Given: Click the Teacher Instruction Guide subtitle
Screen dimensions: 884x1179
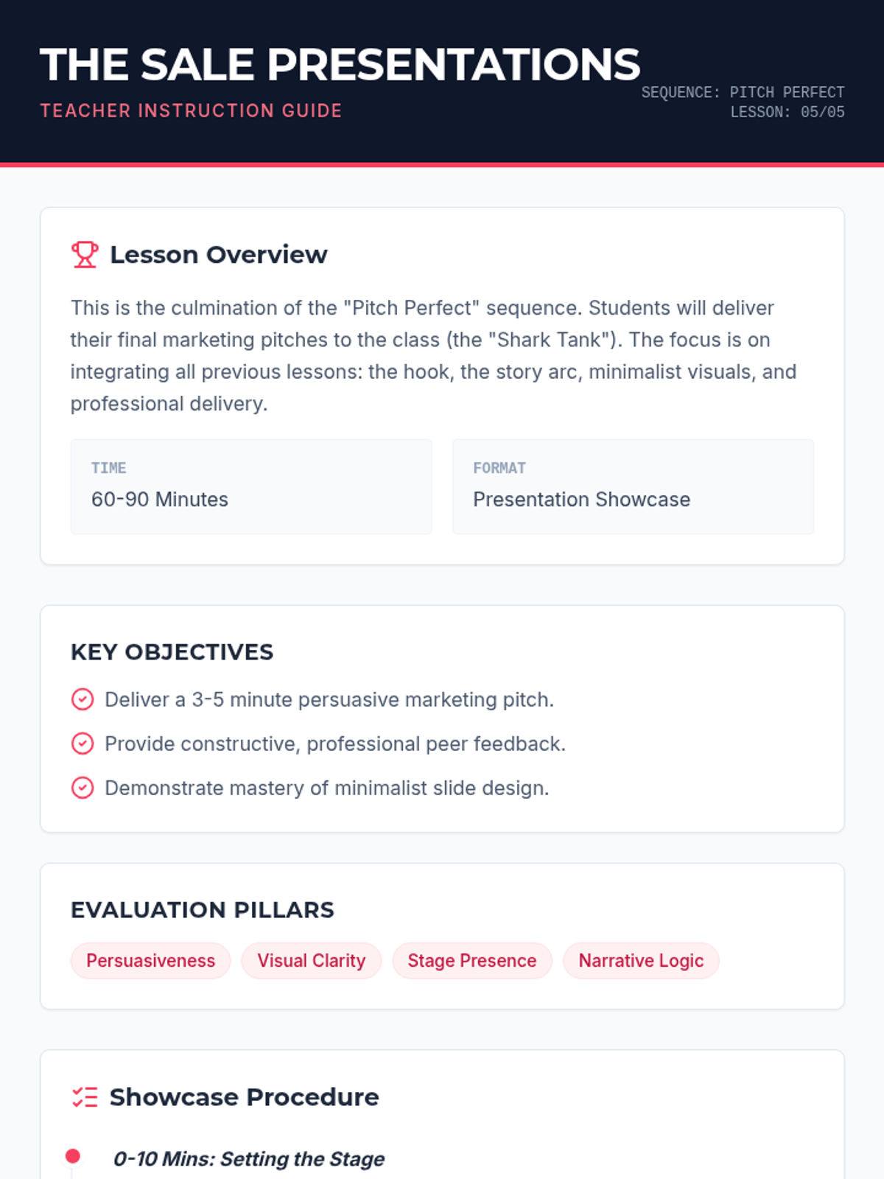Looking at the screenshot, I should pos(191,111).
